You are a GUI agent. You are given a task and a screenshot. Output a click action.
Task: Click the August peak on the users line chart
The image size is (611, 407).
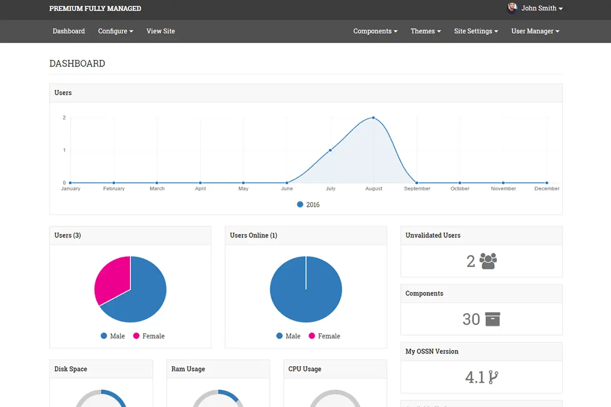[373, 117]
